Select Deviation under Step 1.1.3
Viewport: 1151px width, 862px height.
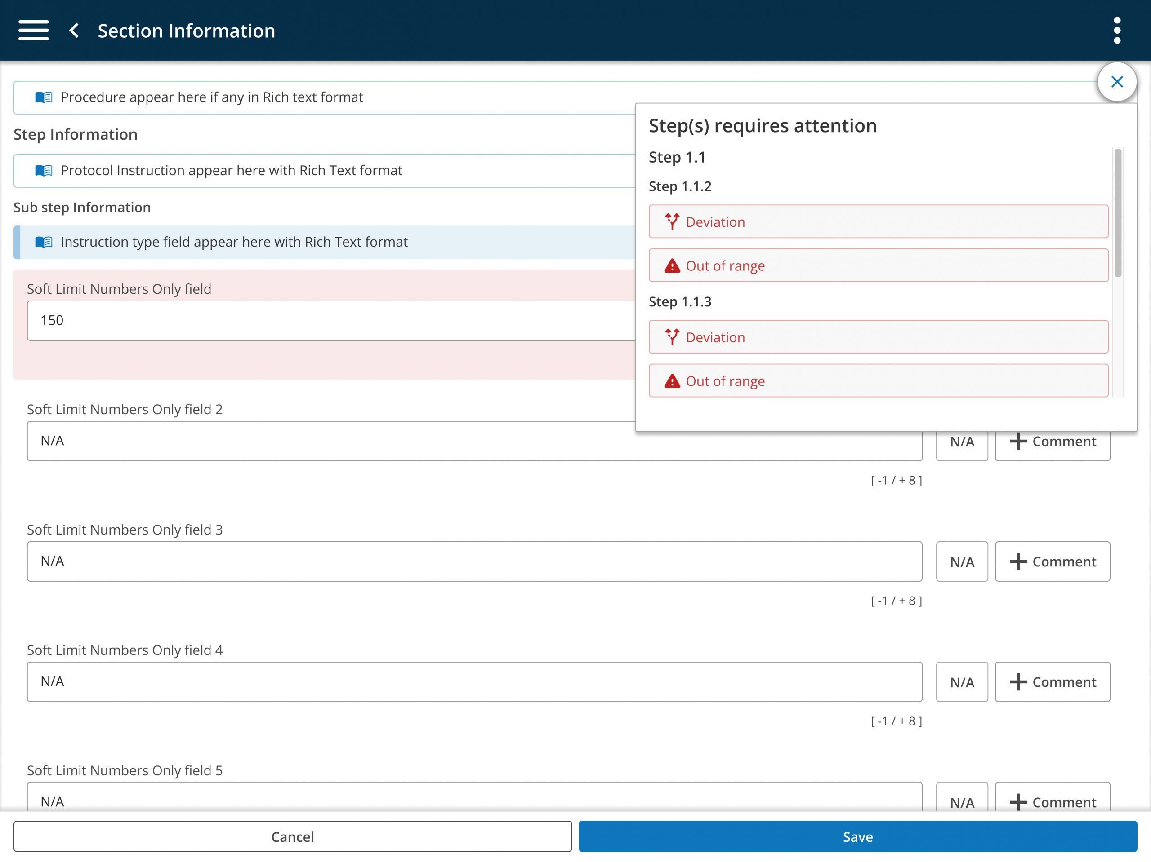[x=879, y=337]
